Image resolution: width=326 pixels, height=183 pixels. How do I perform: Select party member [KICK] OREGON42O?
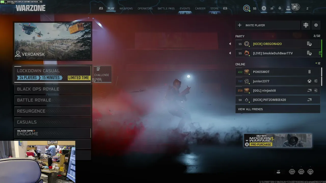[x=278, y=44]
